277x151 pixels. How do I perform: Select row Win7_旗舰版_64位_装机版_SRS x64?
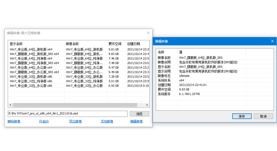pyautogui.click(x=79, y=54)
